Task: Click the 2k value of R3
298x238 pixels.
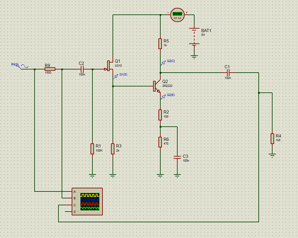Action: (118, 151)
